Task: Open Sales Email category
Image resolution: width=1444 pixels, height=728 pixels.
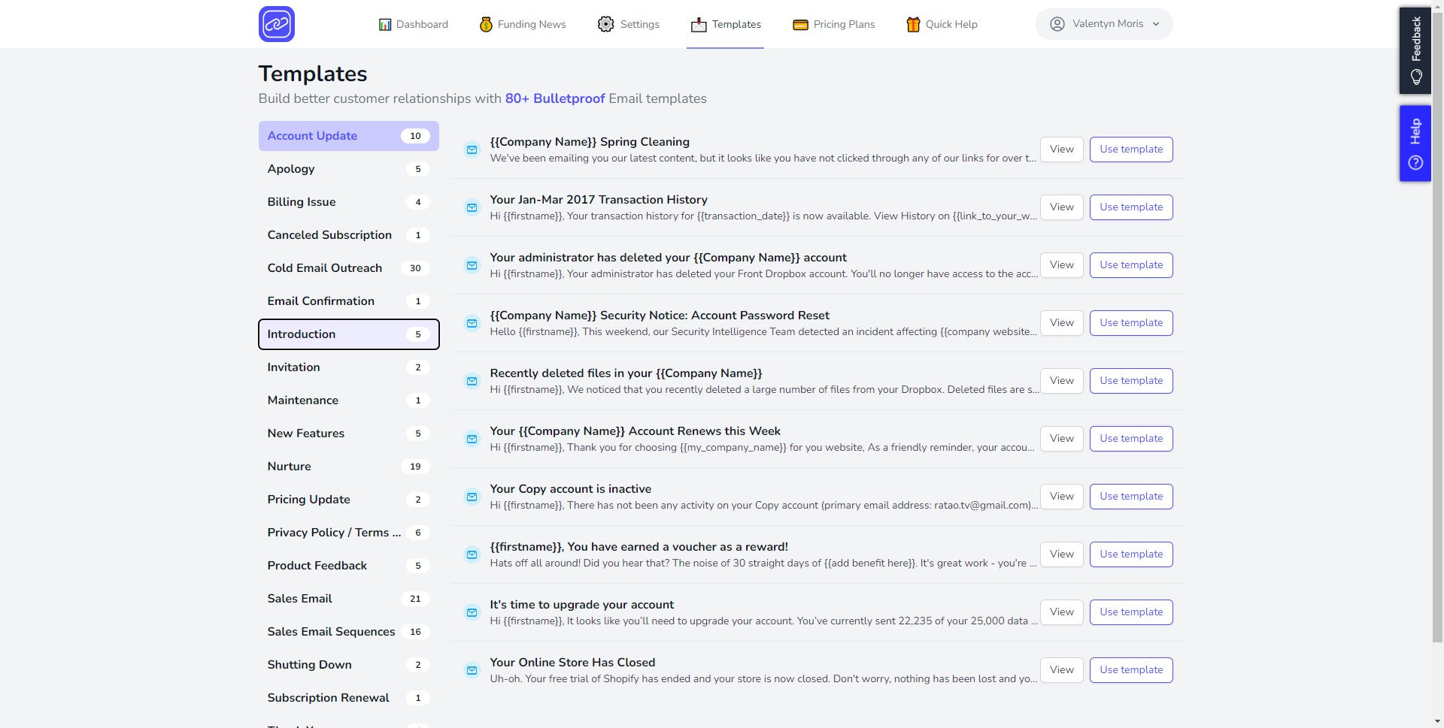Action: (348, 599)
